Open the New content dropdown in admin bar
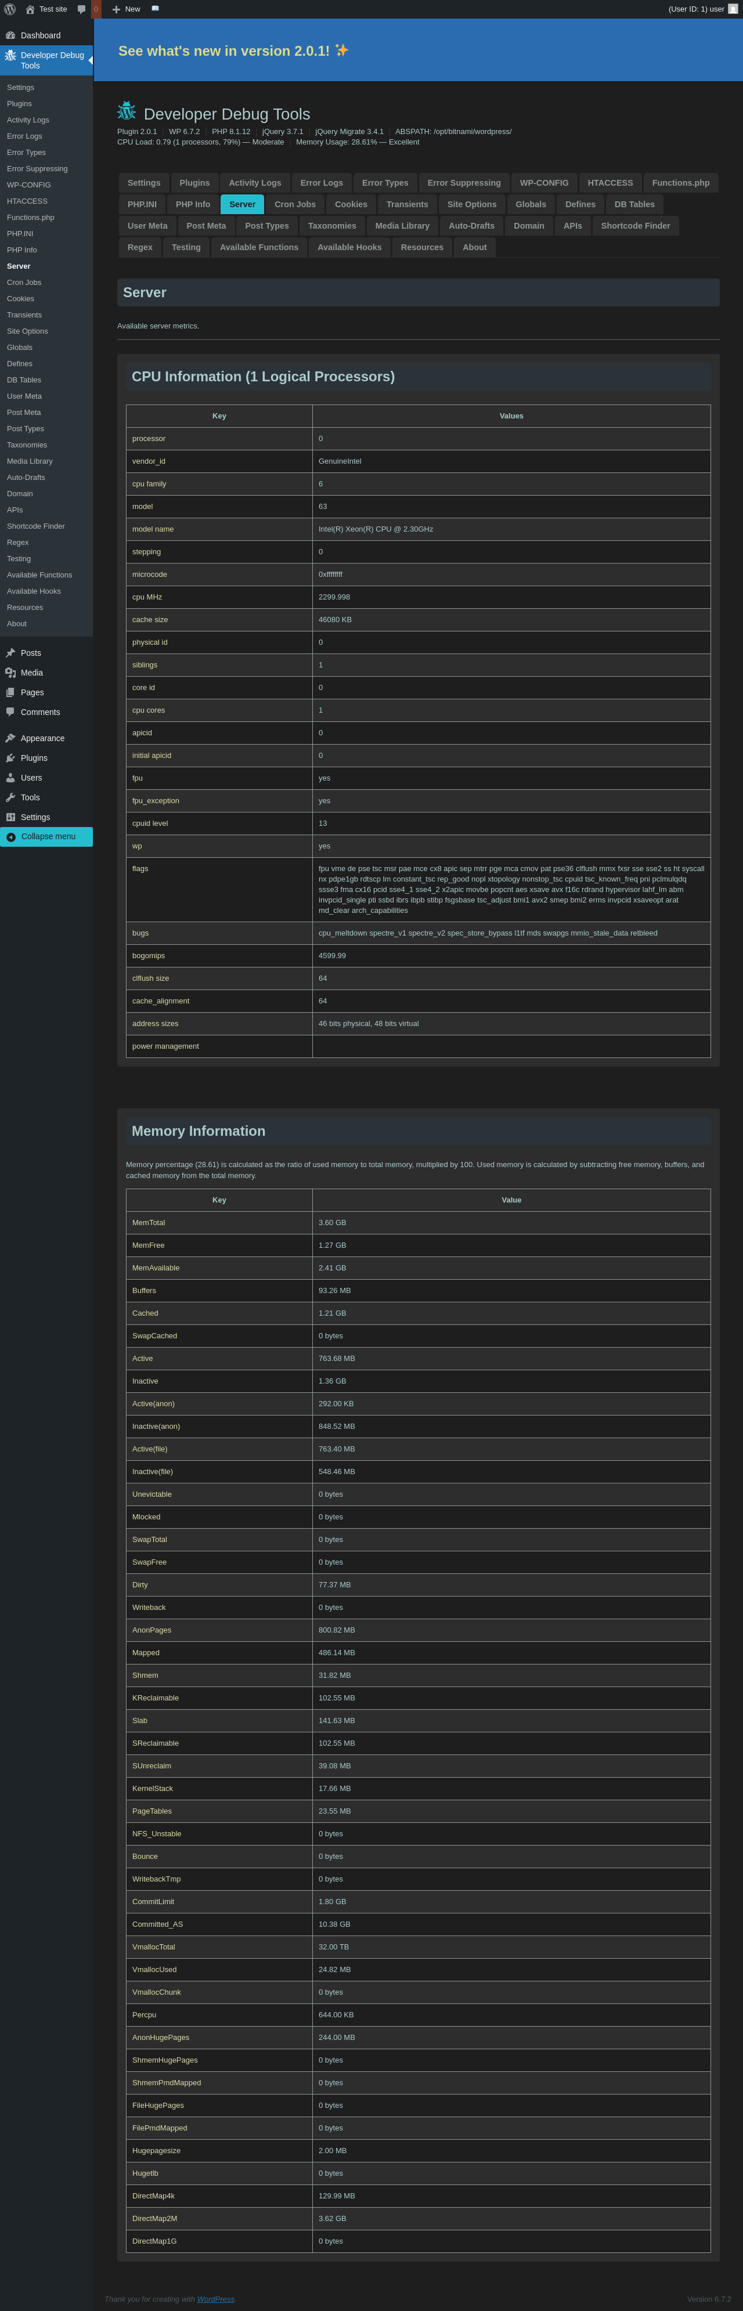The width and height of the screenshot is (743, 2311). (125, 9)
